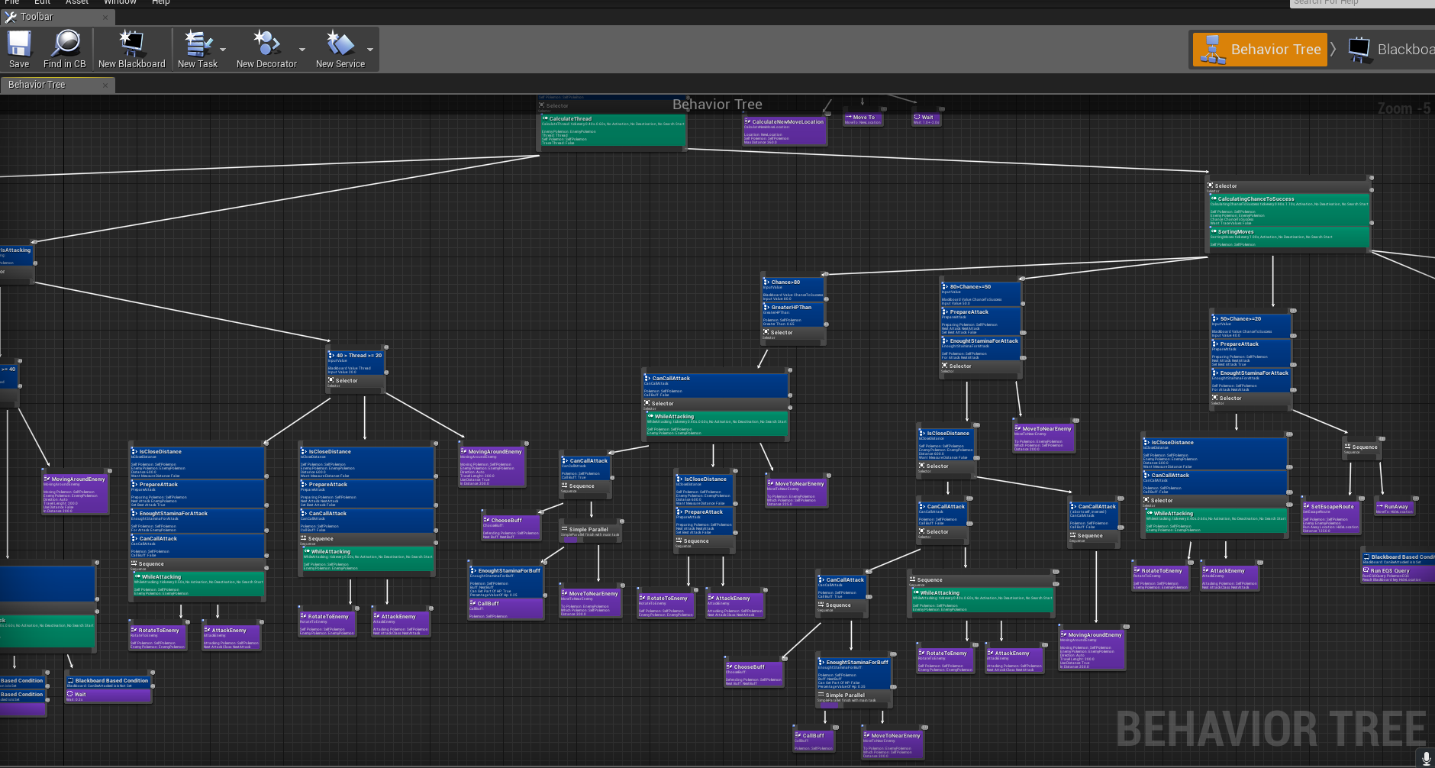The height and width of the screenshot is (768, 1435).
Task: Click the New Decorator toolbar icon
Action: coord(266,50)
